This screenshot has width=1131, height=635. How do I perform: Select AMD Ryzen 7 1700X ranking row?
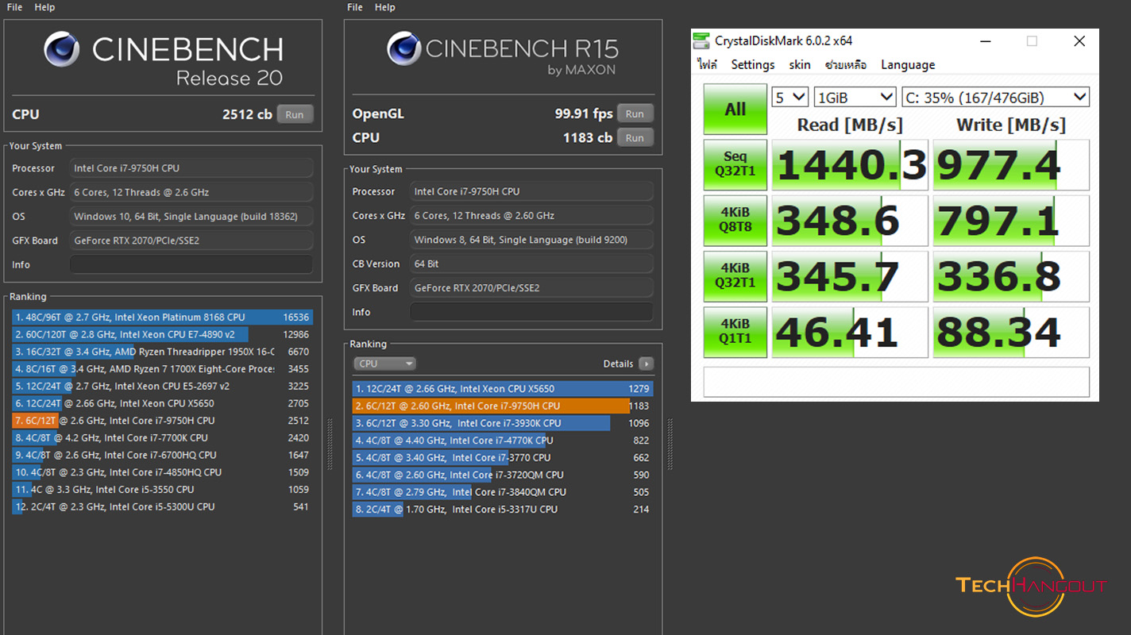(162, 369)
